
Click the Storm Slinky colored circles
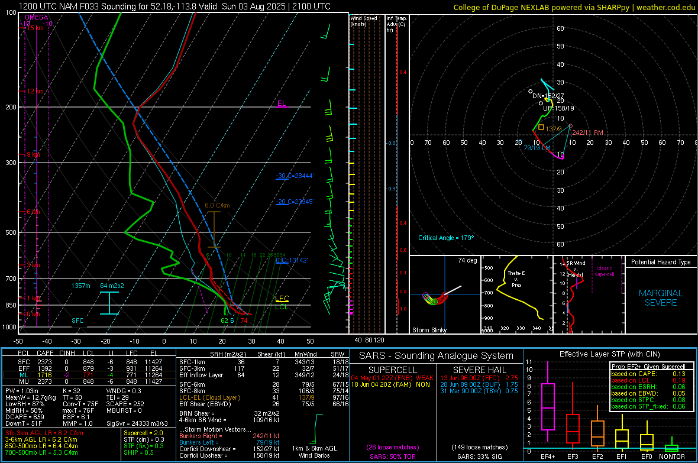[x=435, y=298]
